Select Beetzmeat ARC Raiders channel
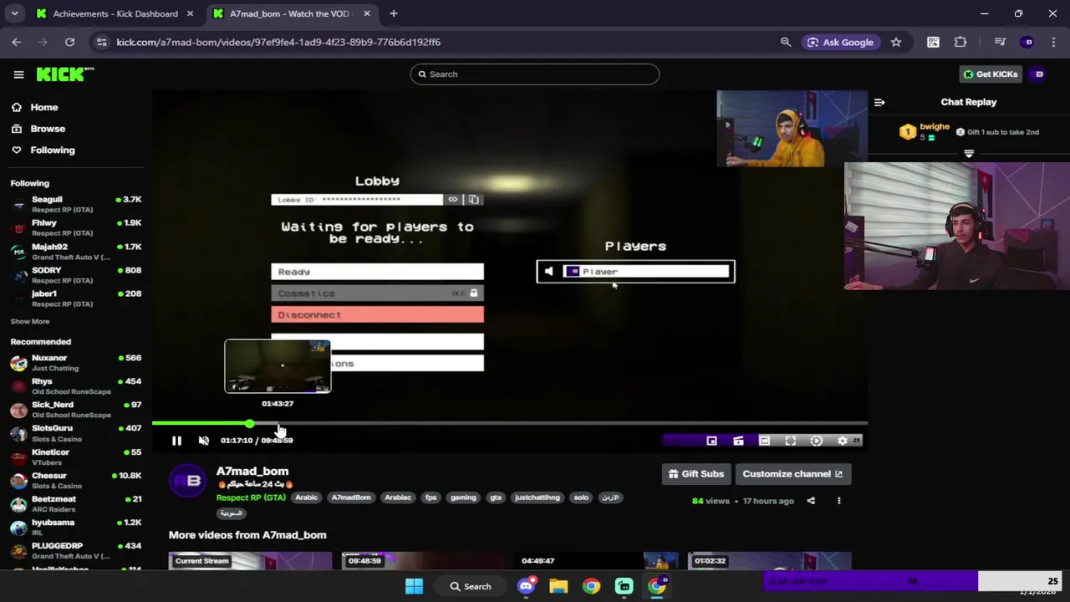 pos(75,504)
